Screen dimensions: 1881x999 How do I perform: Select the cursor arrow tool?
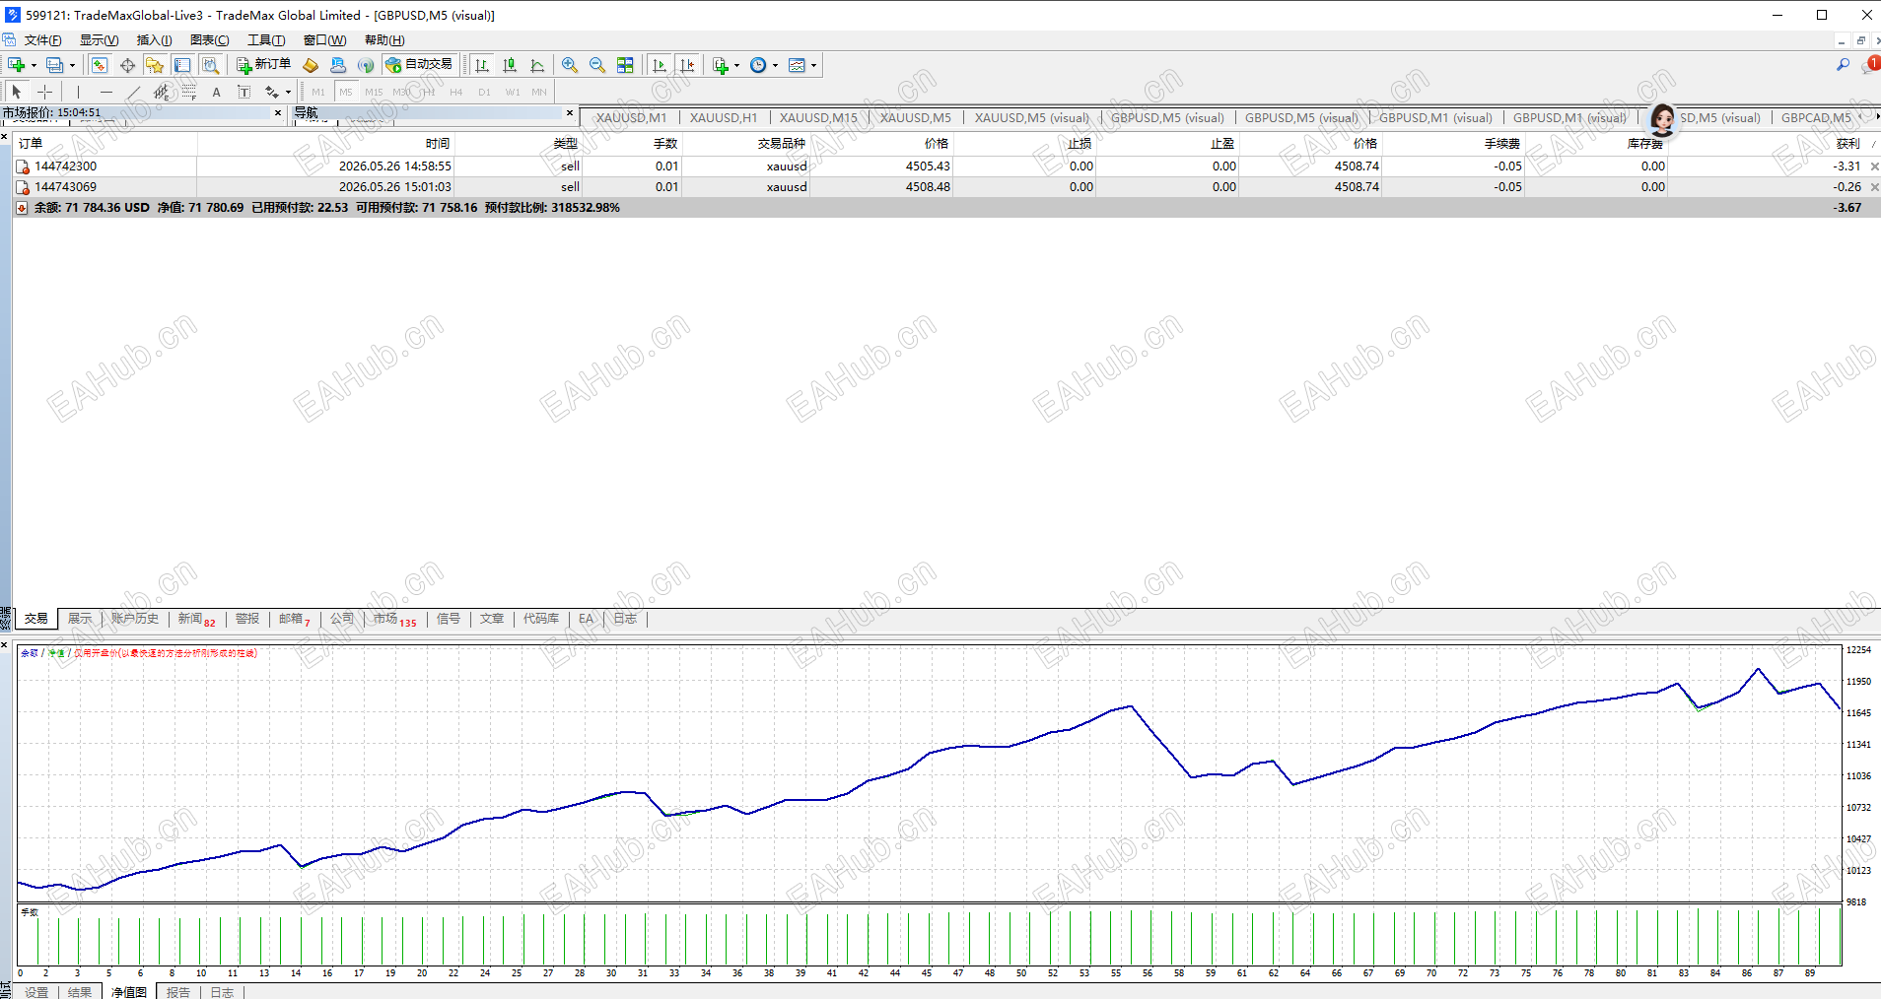(x=17, y=92)
